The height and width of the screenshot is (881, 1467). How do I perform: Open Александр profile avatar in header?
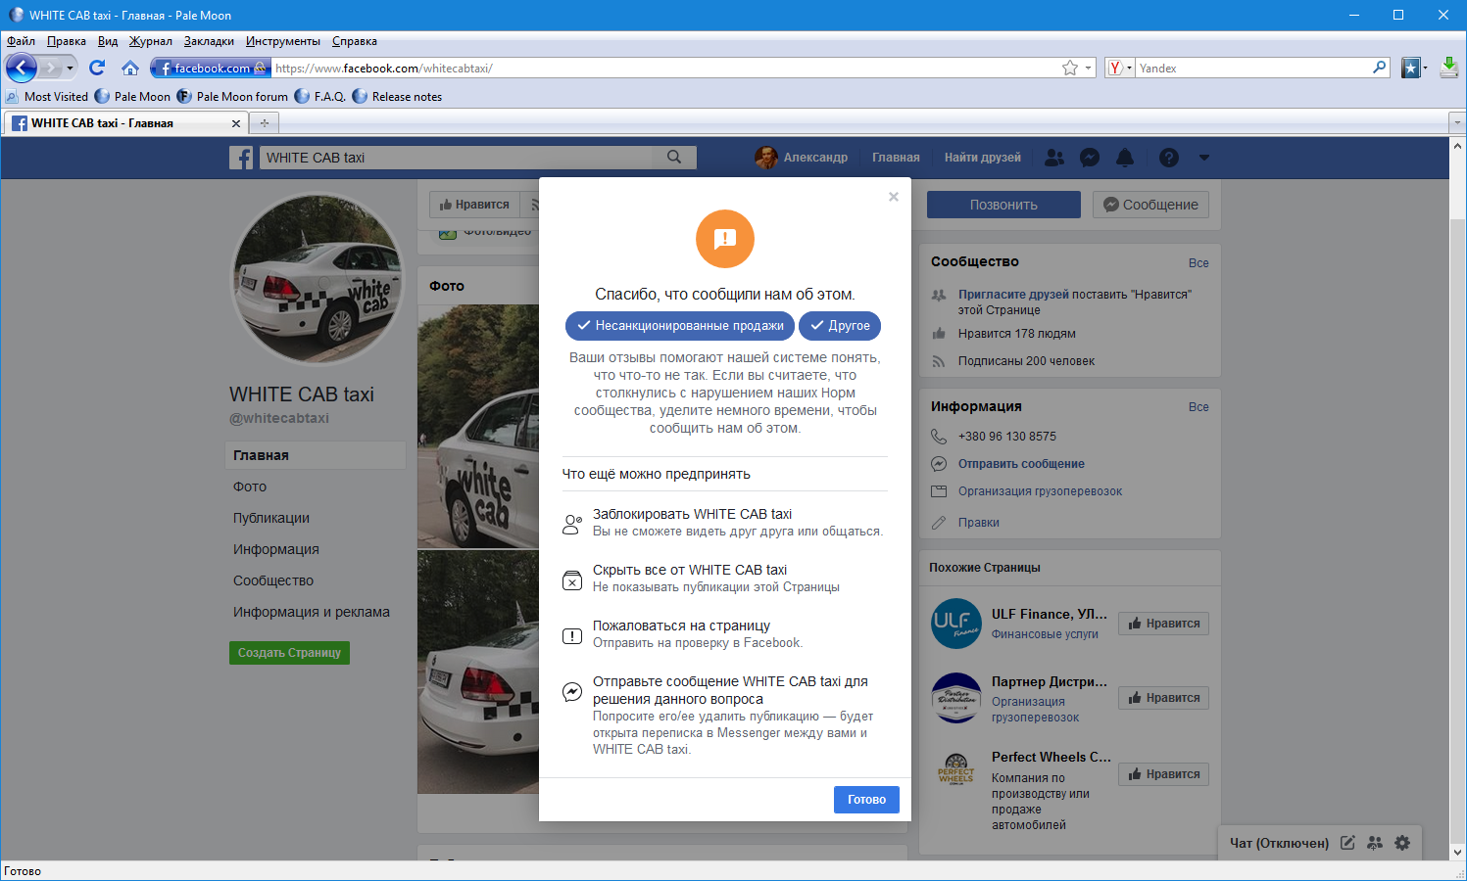[766, 157]
